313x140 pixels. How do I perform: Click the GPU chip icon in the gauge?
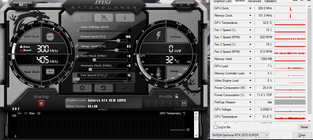point(50,37)
